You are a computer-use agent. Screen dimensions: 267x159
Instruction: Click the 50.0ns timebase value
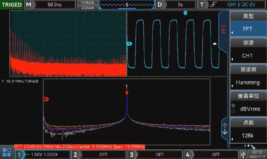(54, 5)
